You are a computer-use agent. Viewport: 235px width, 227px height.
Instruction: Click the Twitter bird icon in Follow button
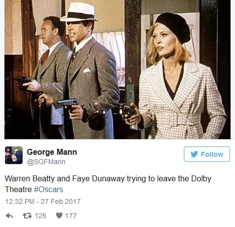[194, 154]
